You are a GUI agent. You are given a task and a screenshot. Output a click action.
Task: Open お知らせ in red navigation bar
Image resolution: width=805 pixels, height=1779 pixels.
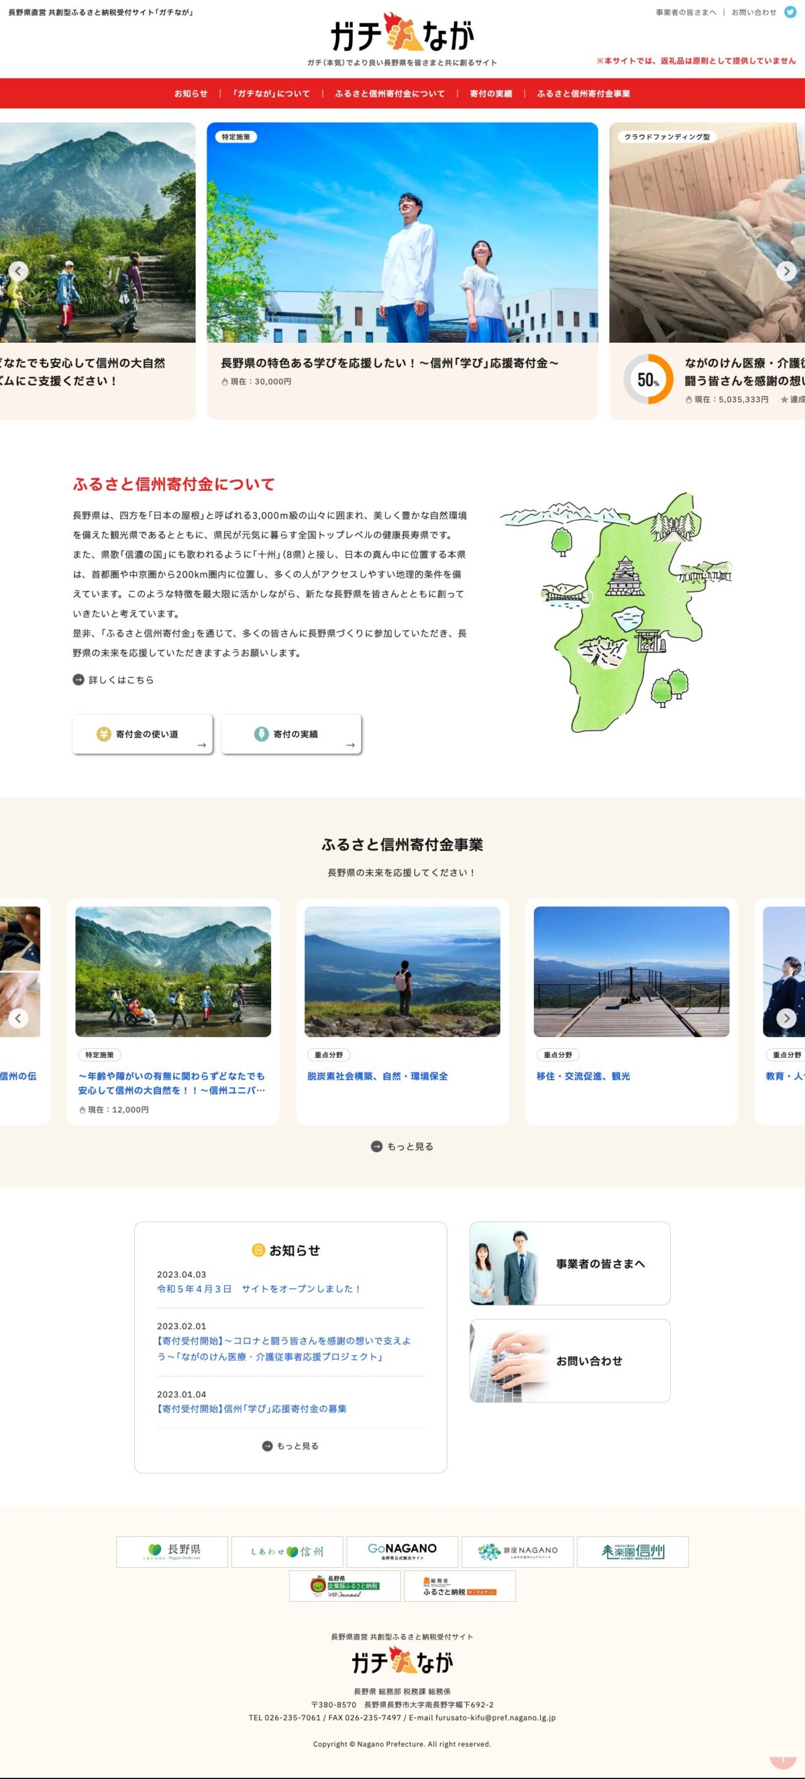pos(191,94)
